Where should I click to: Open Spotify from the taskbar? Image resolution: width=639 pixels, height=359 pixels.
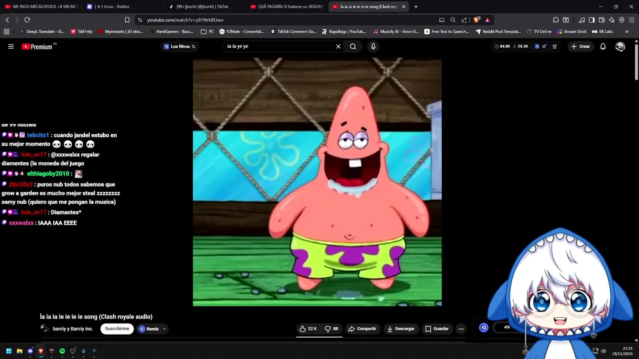pos(62,351)
